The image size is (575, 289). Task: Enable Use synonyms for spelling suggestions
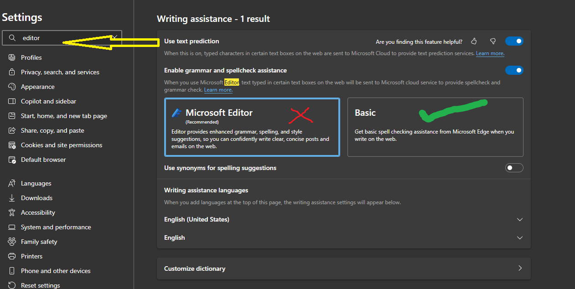pyautogui.click(x=514, y=168)
